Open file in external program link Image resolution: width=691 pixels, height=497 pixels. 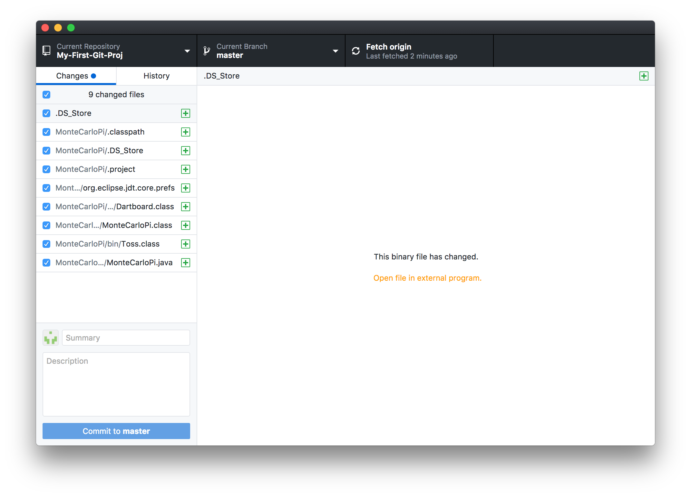click(427, 278)
